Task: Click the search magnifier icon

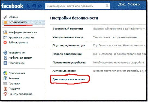Action: pos(107,6)
